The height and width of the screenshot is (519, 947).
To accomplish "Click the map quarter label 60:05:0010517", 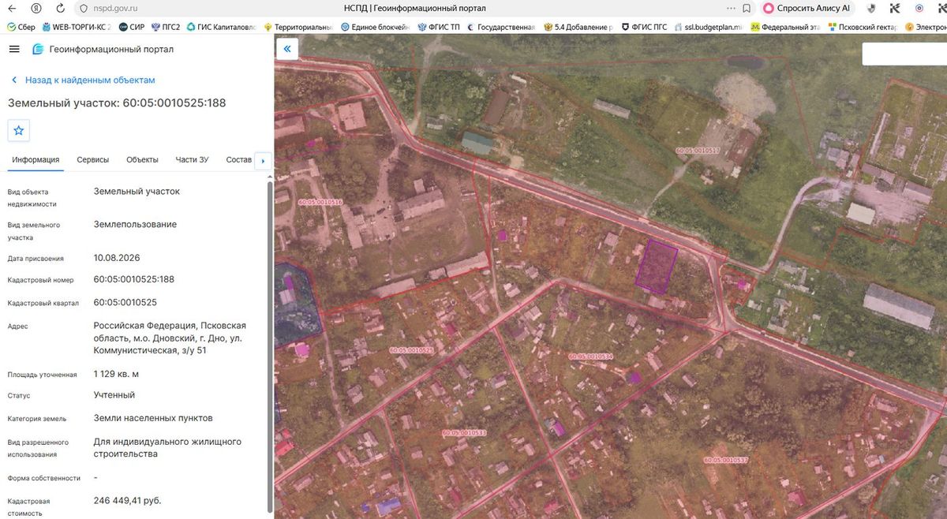I will [x=698, y=150].
